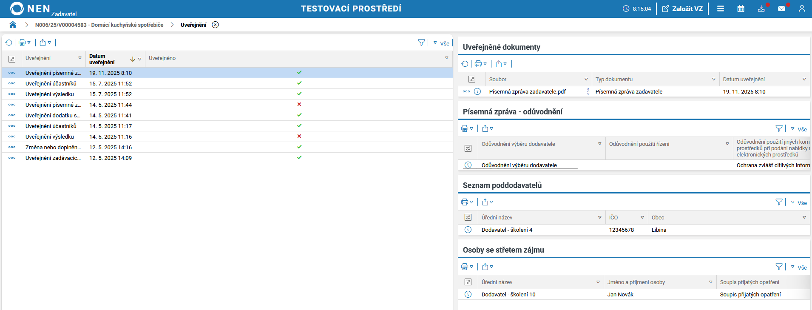Open the downloads icon in header
Viewport: 812px width, 310px height.
click(761, 9)
